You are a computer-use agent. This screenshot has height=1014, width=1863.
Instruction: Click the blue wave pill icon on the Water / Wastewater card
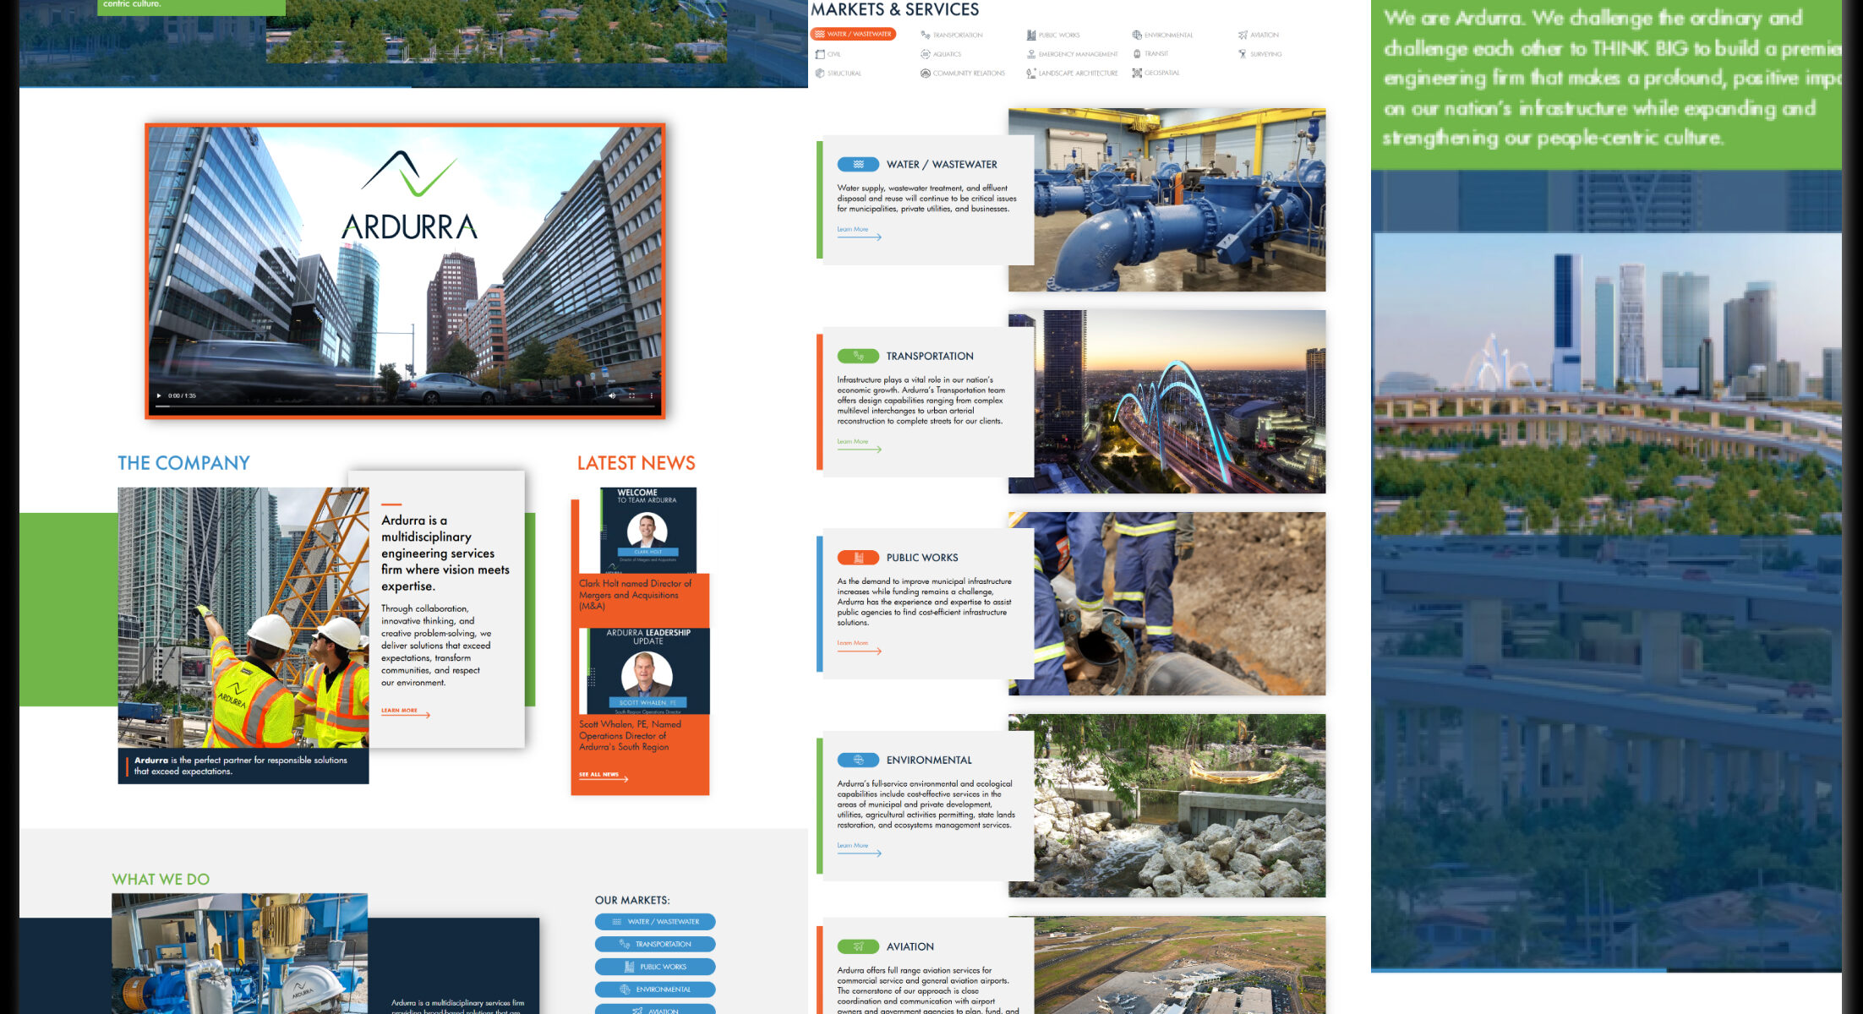point(858,165)
